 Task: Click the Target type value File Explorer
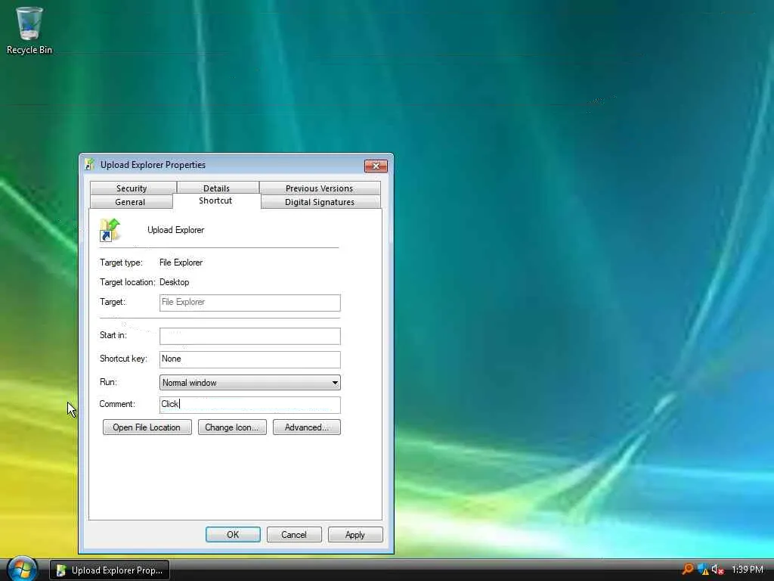tap(181, 263)
